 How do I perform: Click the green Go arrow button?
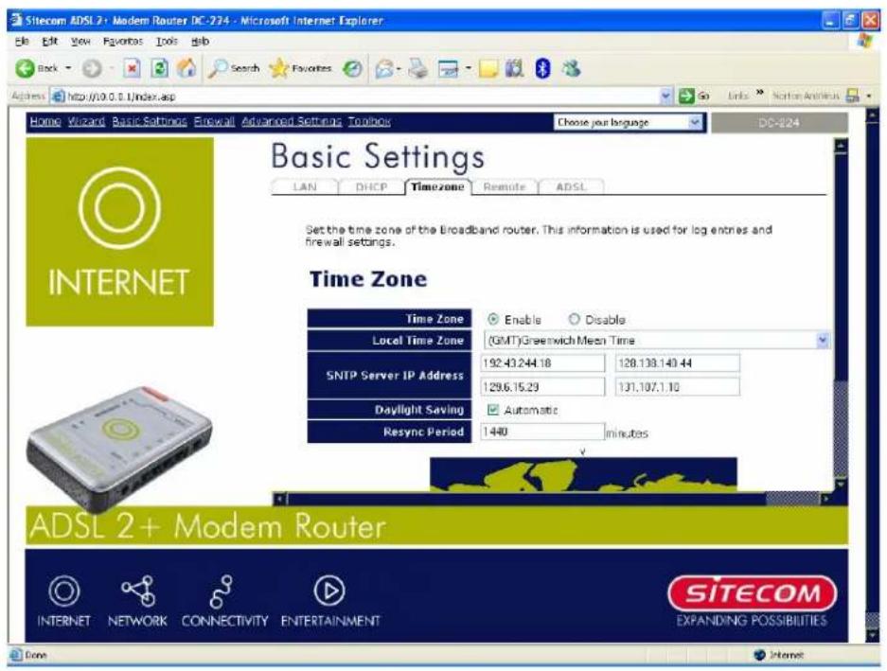pyautogui.click(x=686, y=97)
